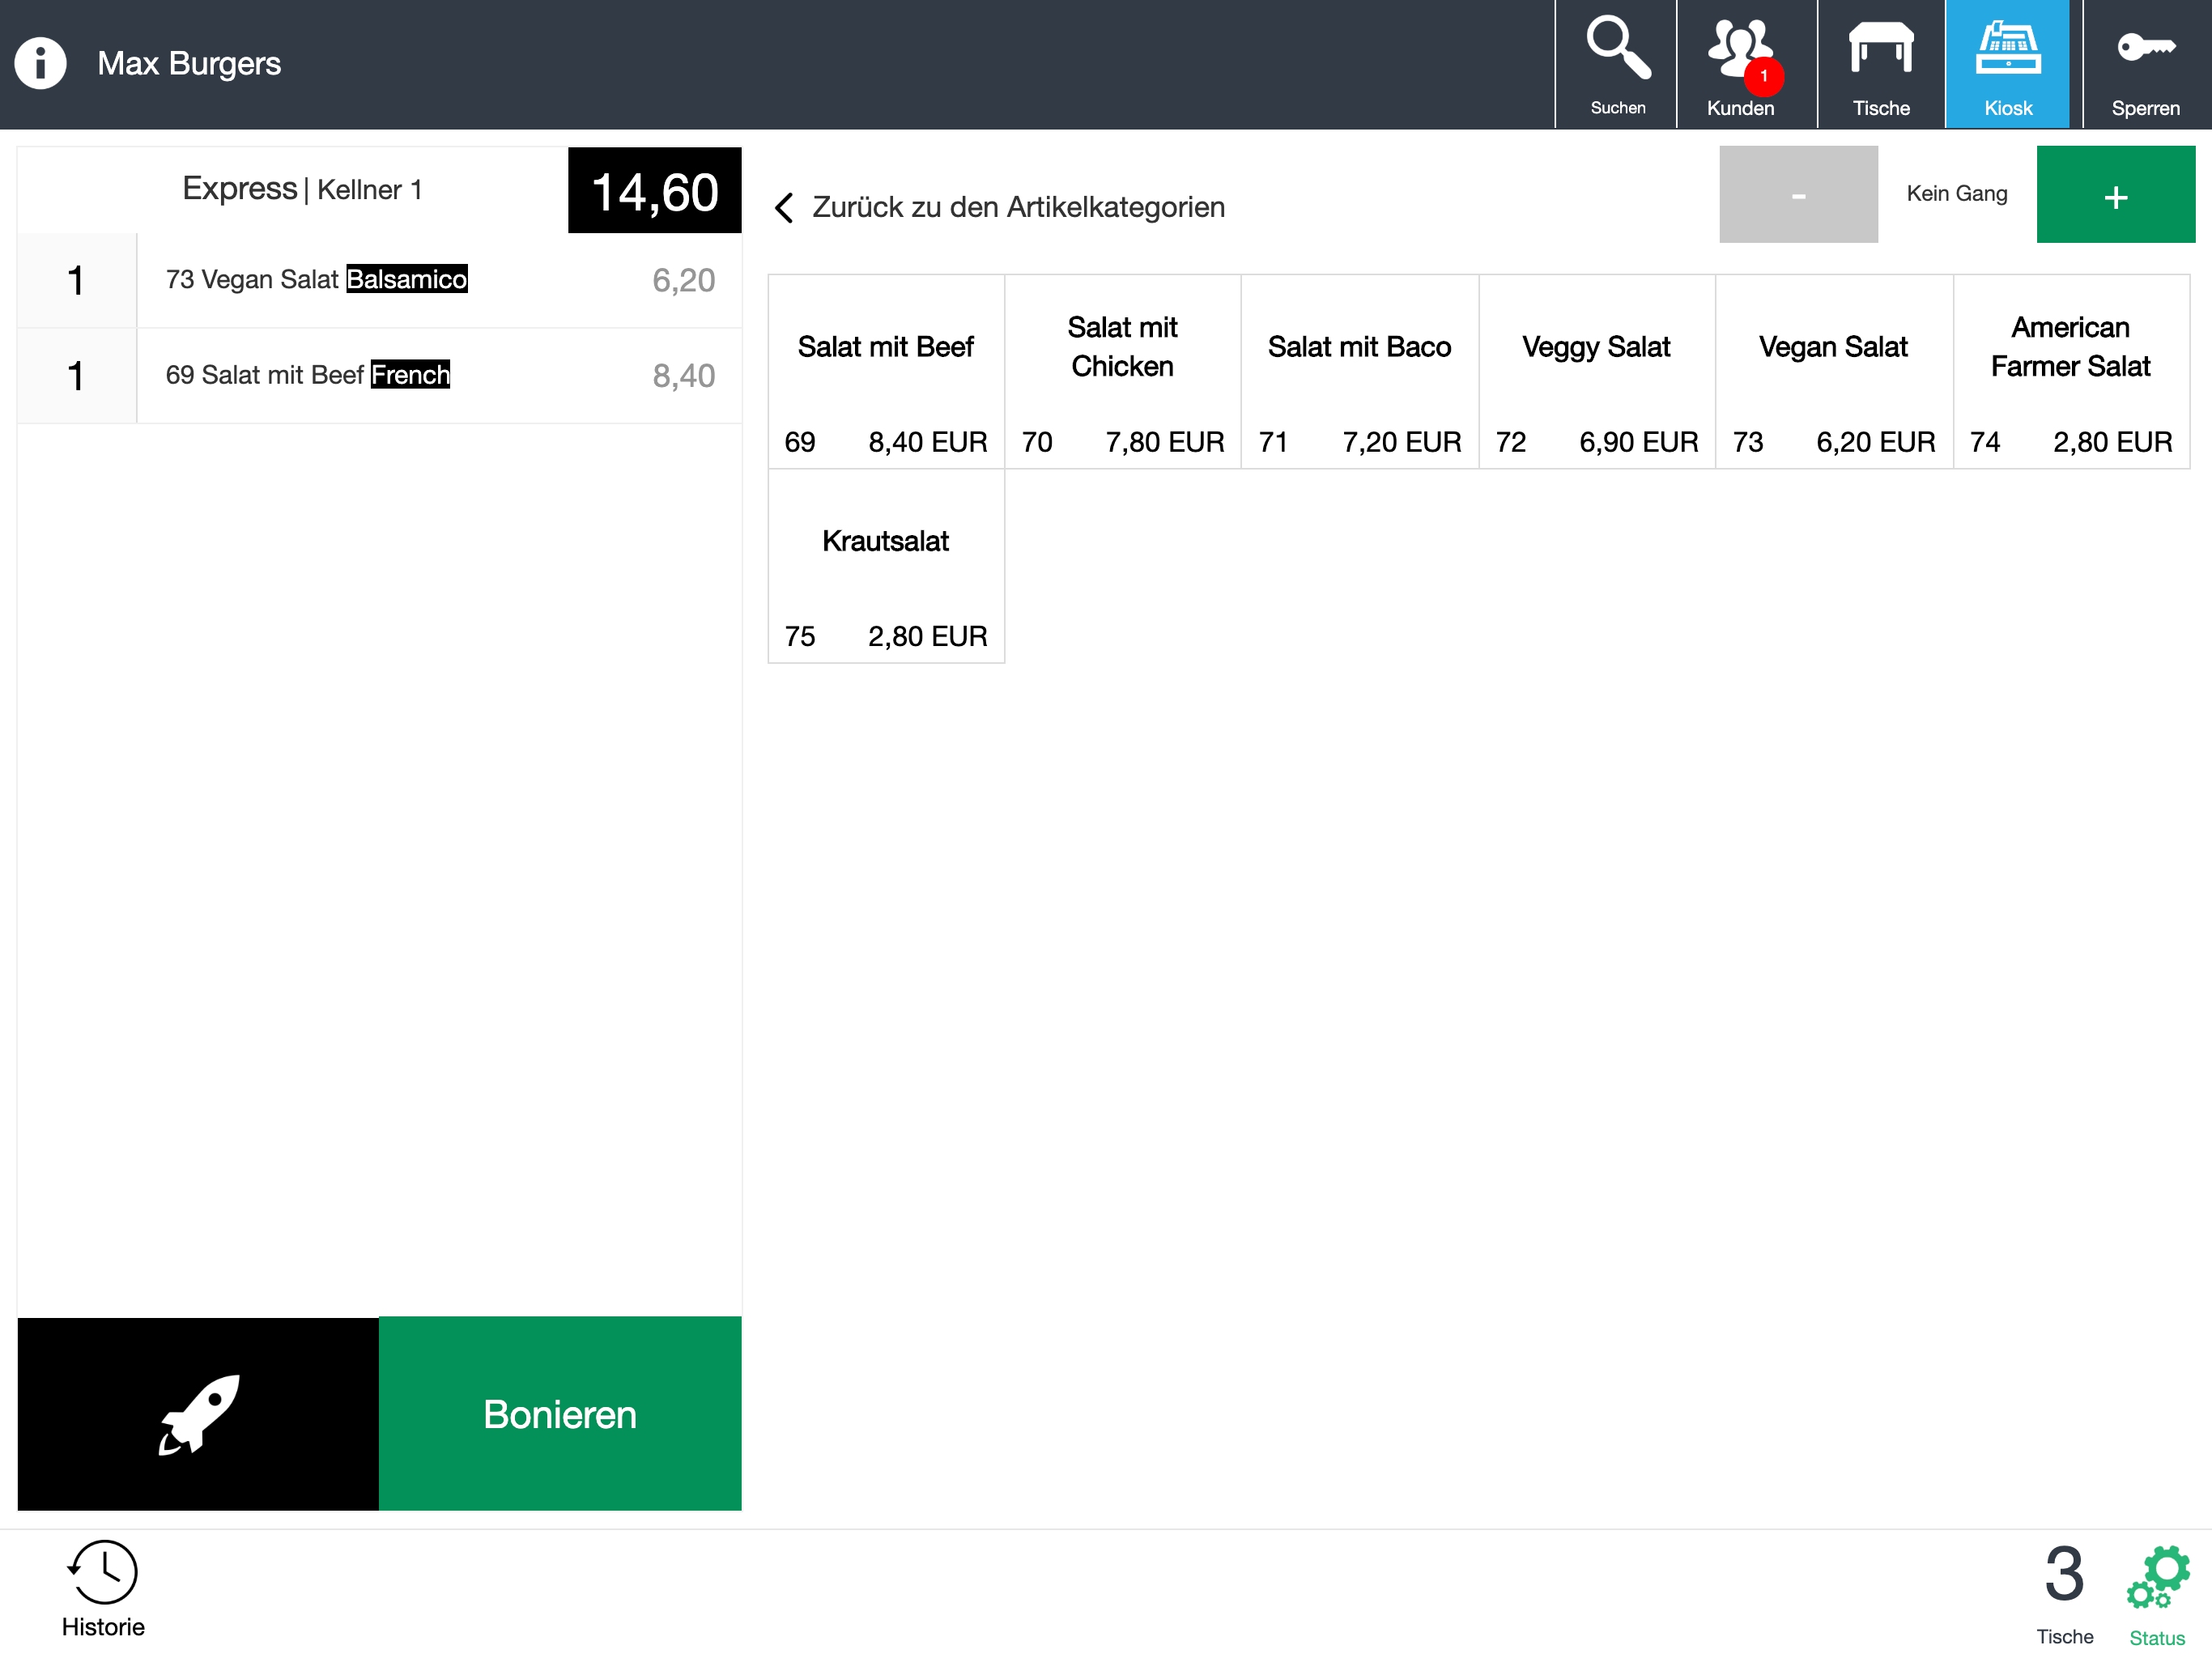2212x1658 pixels.
Task: Click the green Bonieren button
Action: click(560, 1413)
